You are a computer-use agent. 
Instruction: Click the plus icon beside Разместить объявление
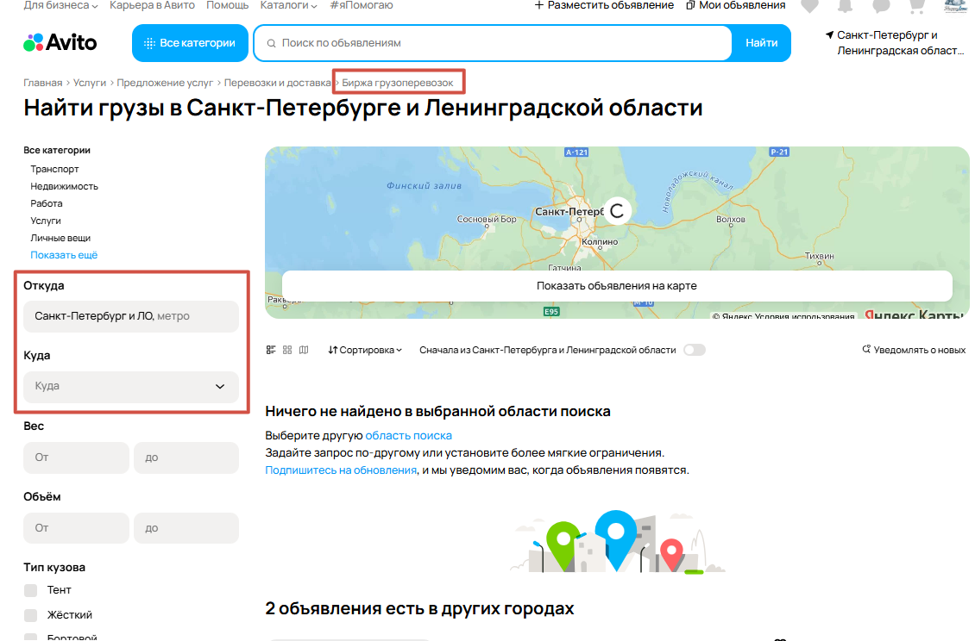pos(539,5)
